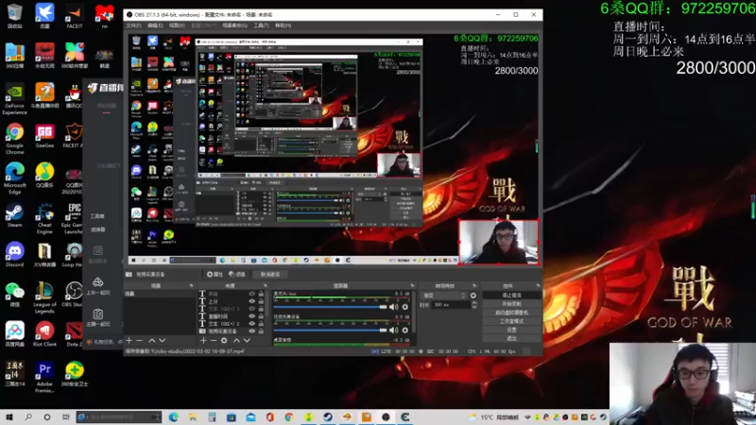Open the QQ音乐 desktop icon
The width and height of the screenshot is (756, 425).
(44, 176)
